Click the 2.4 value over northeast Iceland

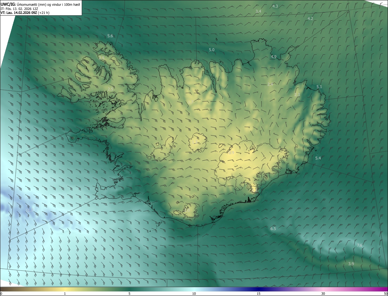coord(270,84)
